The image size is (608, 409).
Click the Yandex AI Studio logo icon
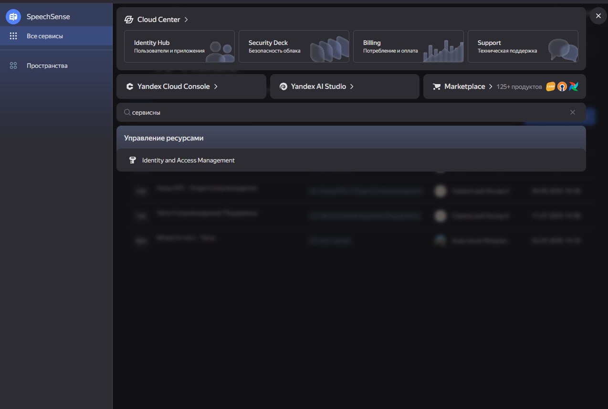pos(283,86)
